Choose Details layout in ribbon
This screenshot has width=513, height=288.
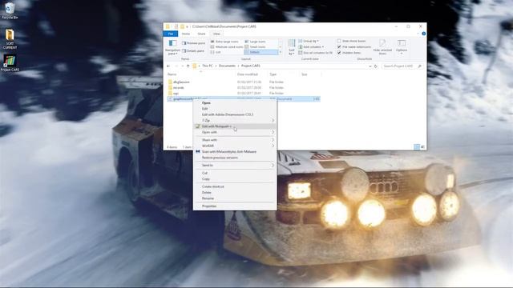[261, 52]
